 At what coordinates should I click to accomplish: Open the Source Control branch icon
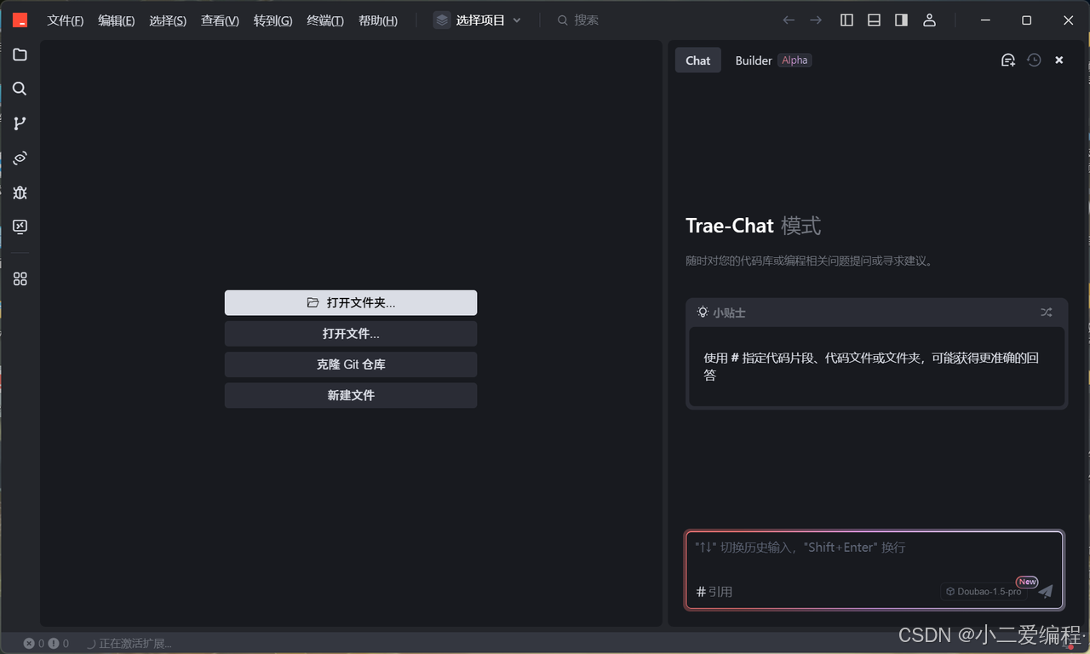tap(20, 123)
